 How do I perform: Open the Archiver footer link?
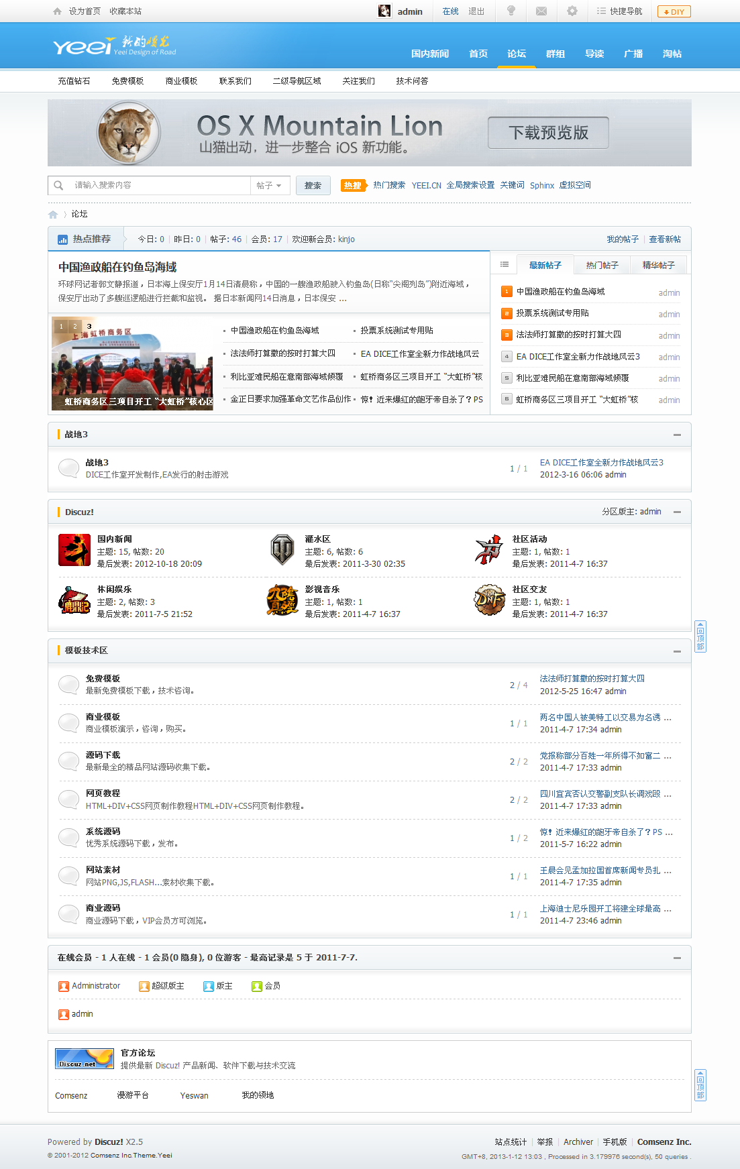pos(578,1142)
